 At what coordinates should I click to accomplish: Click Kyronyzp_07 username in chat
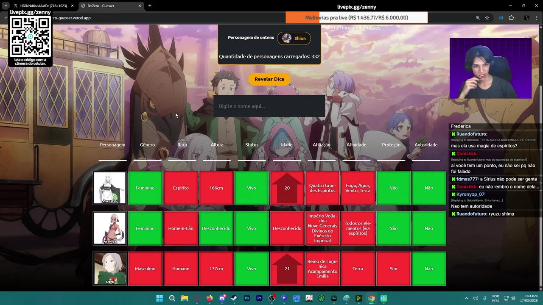pos(471,194)
